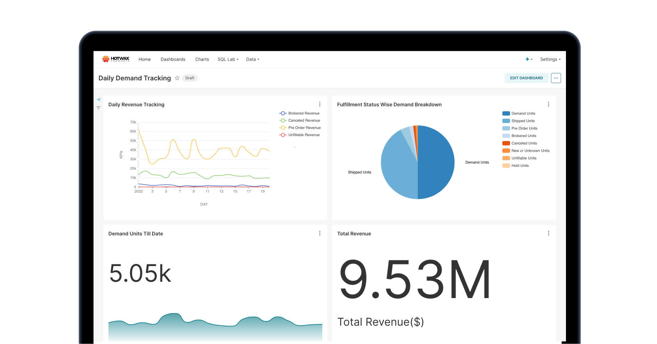The height and width of the screenshot is (344, 657).
Task: Click New or Unknown Units legend entry
Action: coord(526,150)
